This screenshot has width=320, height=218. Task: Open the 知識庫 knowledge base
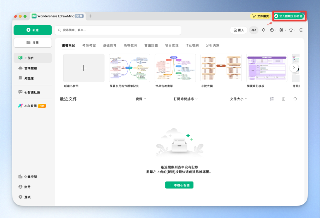point(32,78)
